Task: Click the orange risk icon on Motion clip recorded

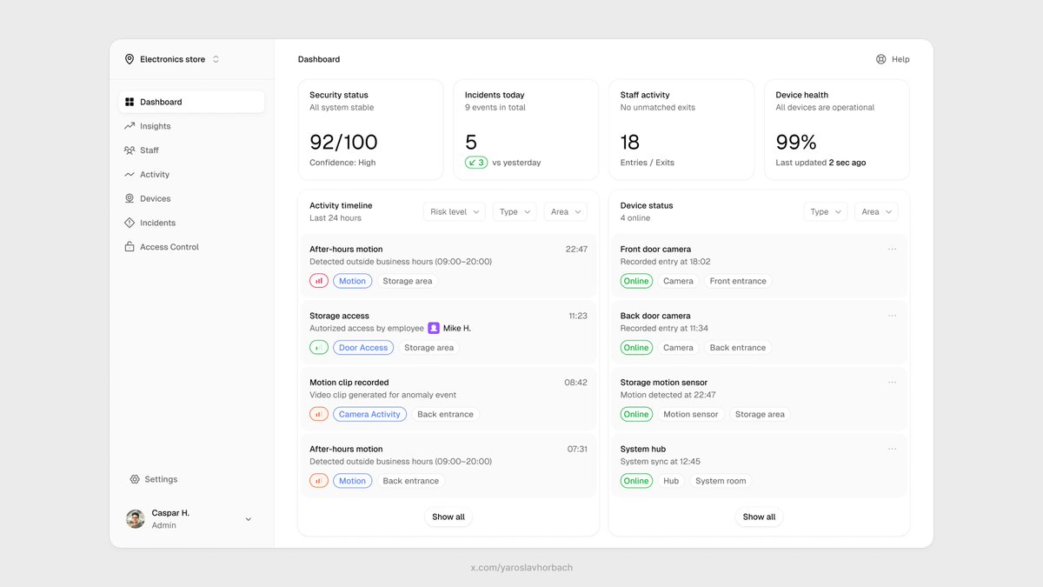Action: (319, 414)
